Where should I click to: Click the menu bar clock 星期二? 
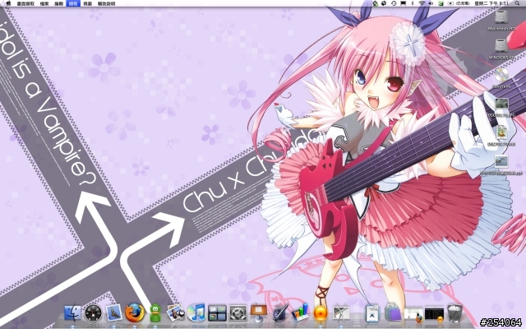491,3
